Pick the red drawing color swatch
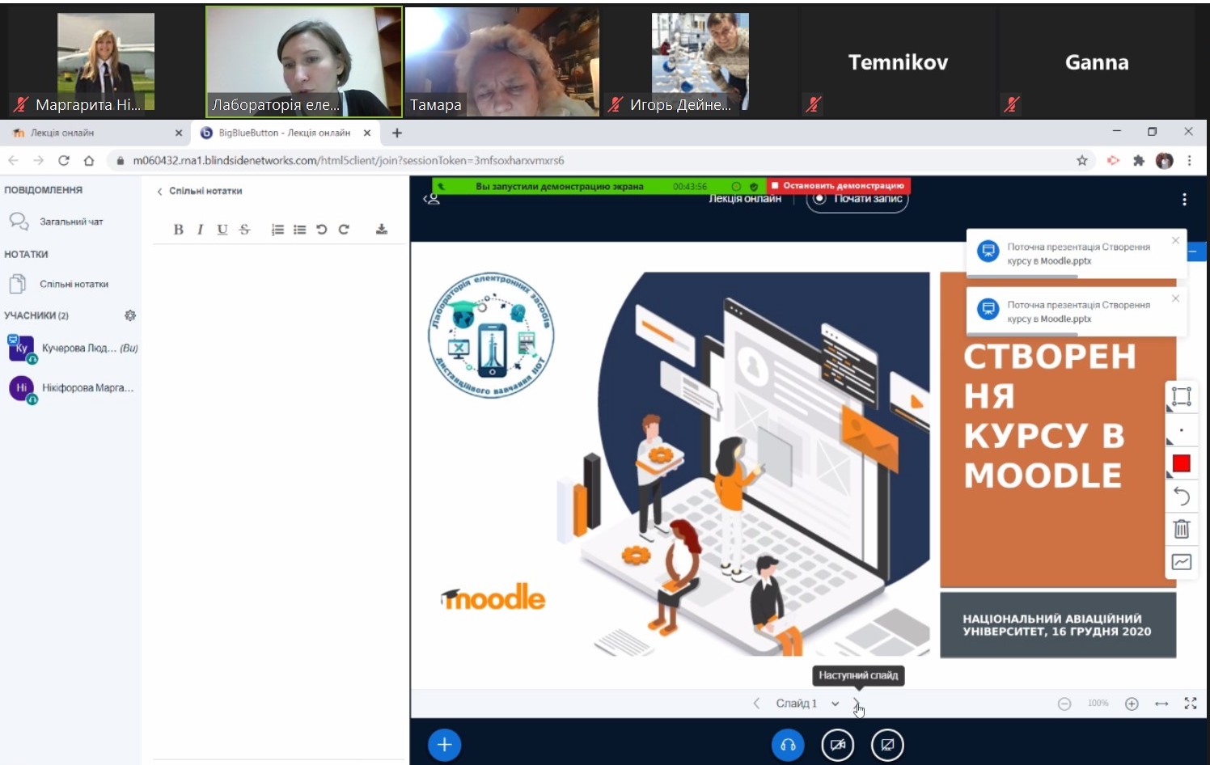The image size is (1210, 765). pyautogui.click(x=1181, y=463)
